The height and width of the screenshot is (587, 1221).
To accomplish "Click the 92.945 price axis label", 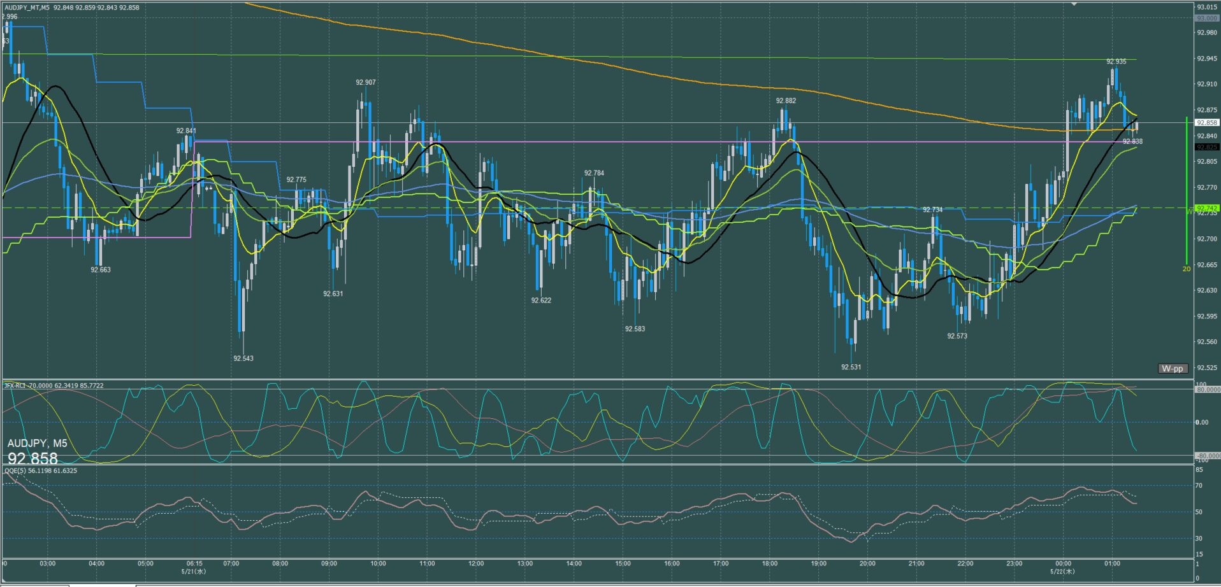I will [x=1207, y=59].
